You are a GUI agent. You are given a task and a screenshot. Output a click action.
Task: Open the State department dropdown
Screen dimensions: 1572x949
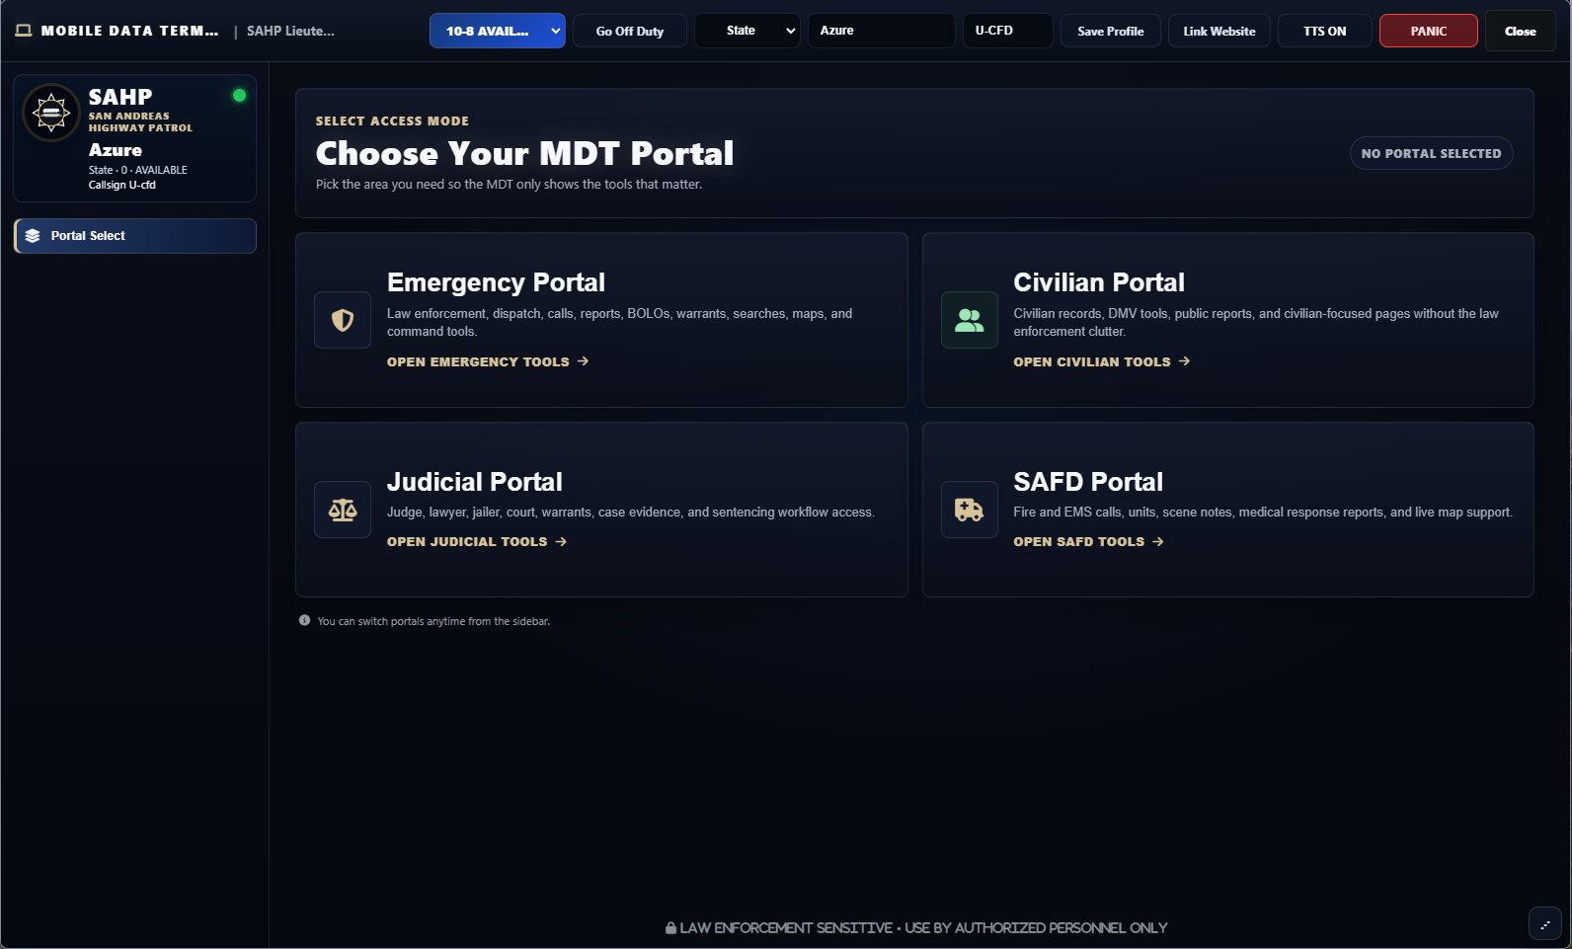click(747, 31)
